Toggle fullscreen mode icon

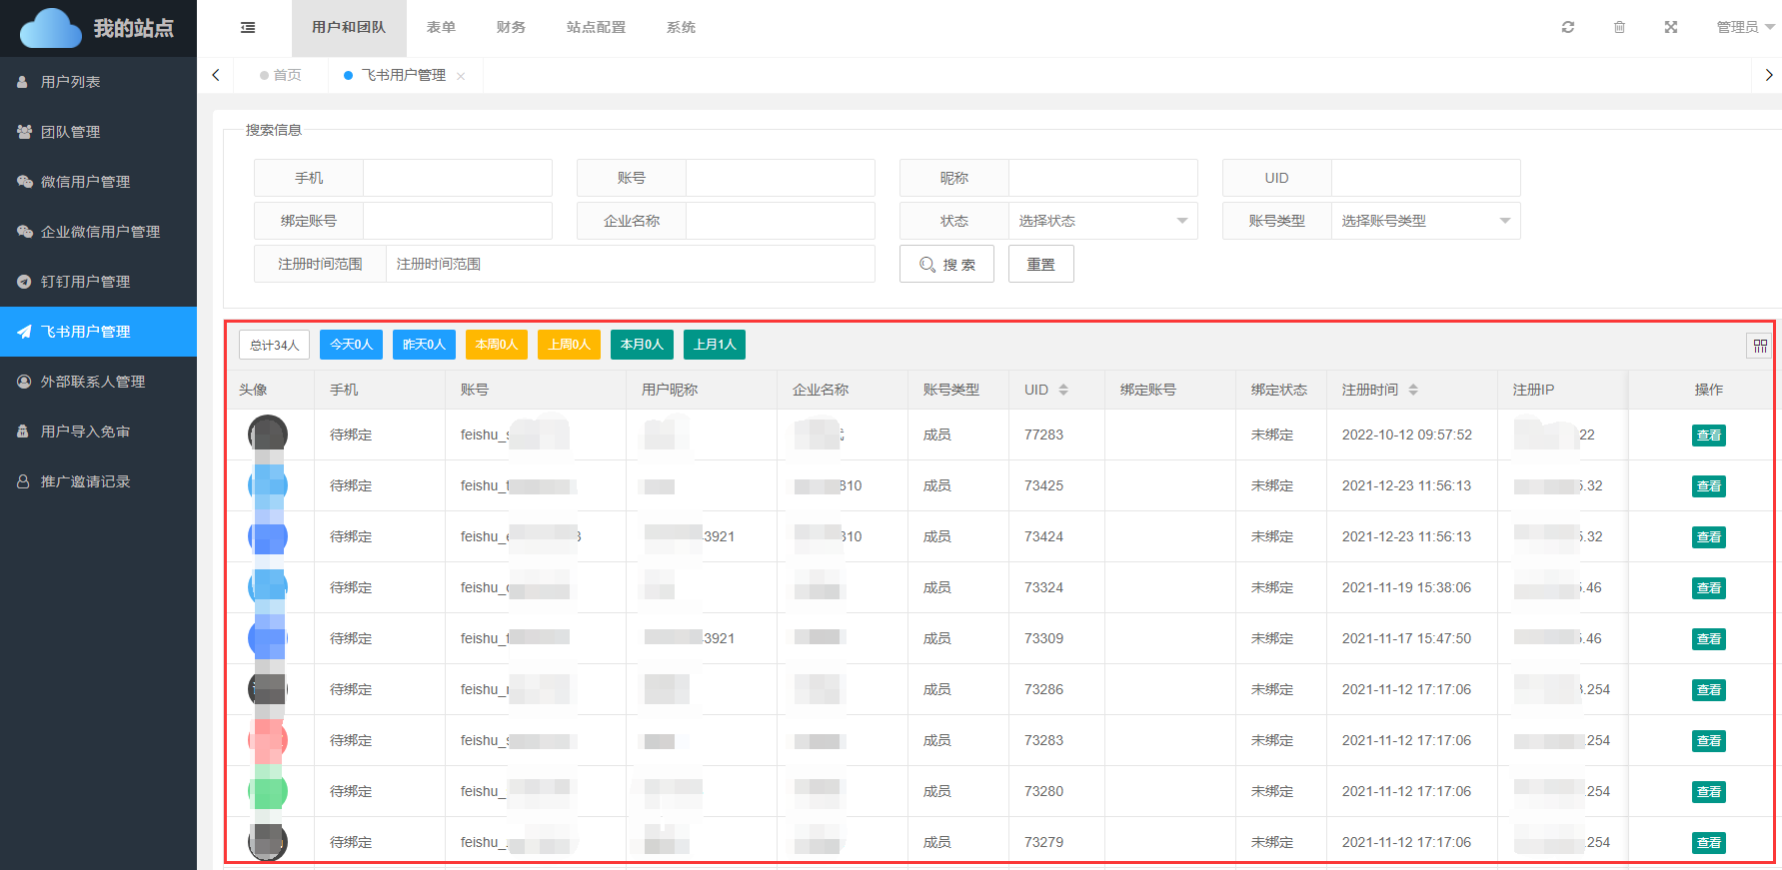(x=1670, y=27)
